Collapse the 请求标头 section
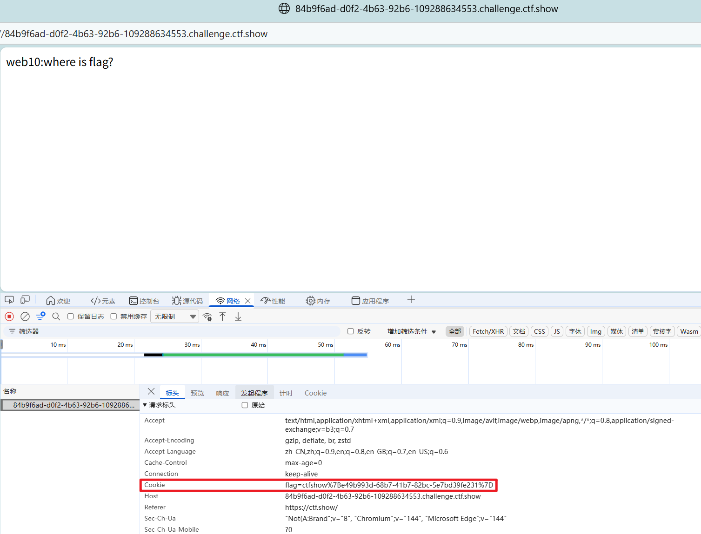Image resolution: width=701 pixels, height=534 pixels. tap(159, 405)
